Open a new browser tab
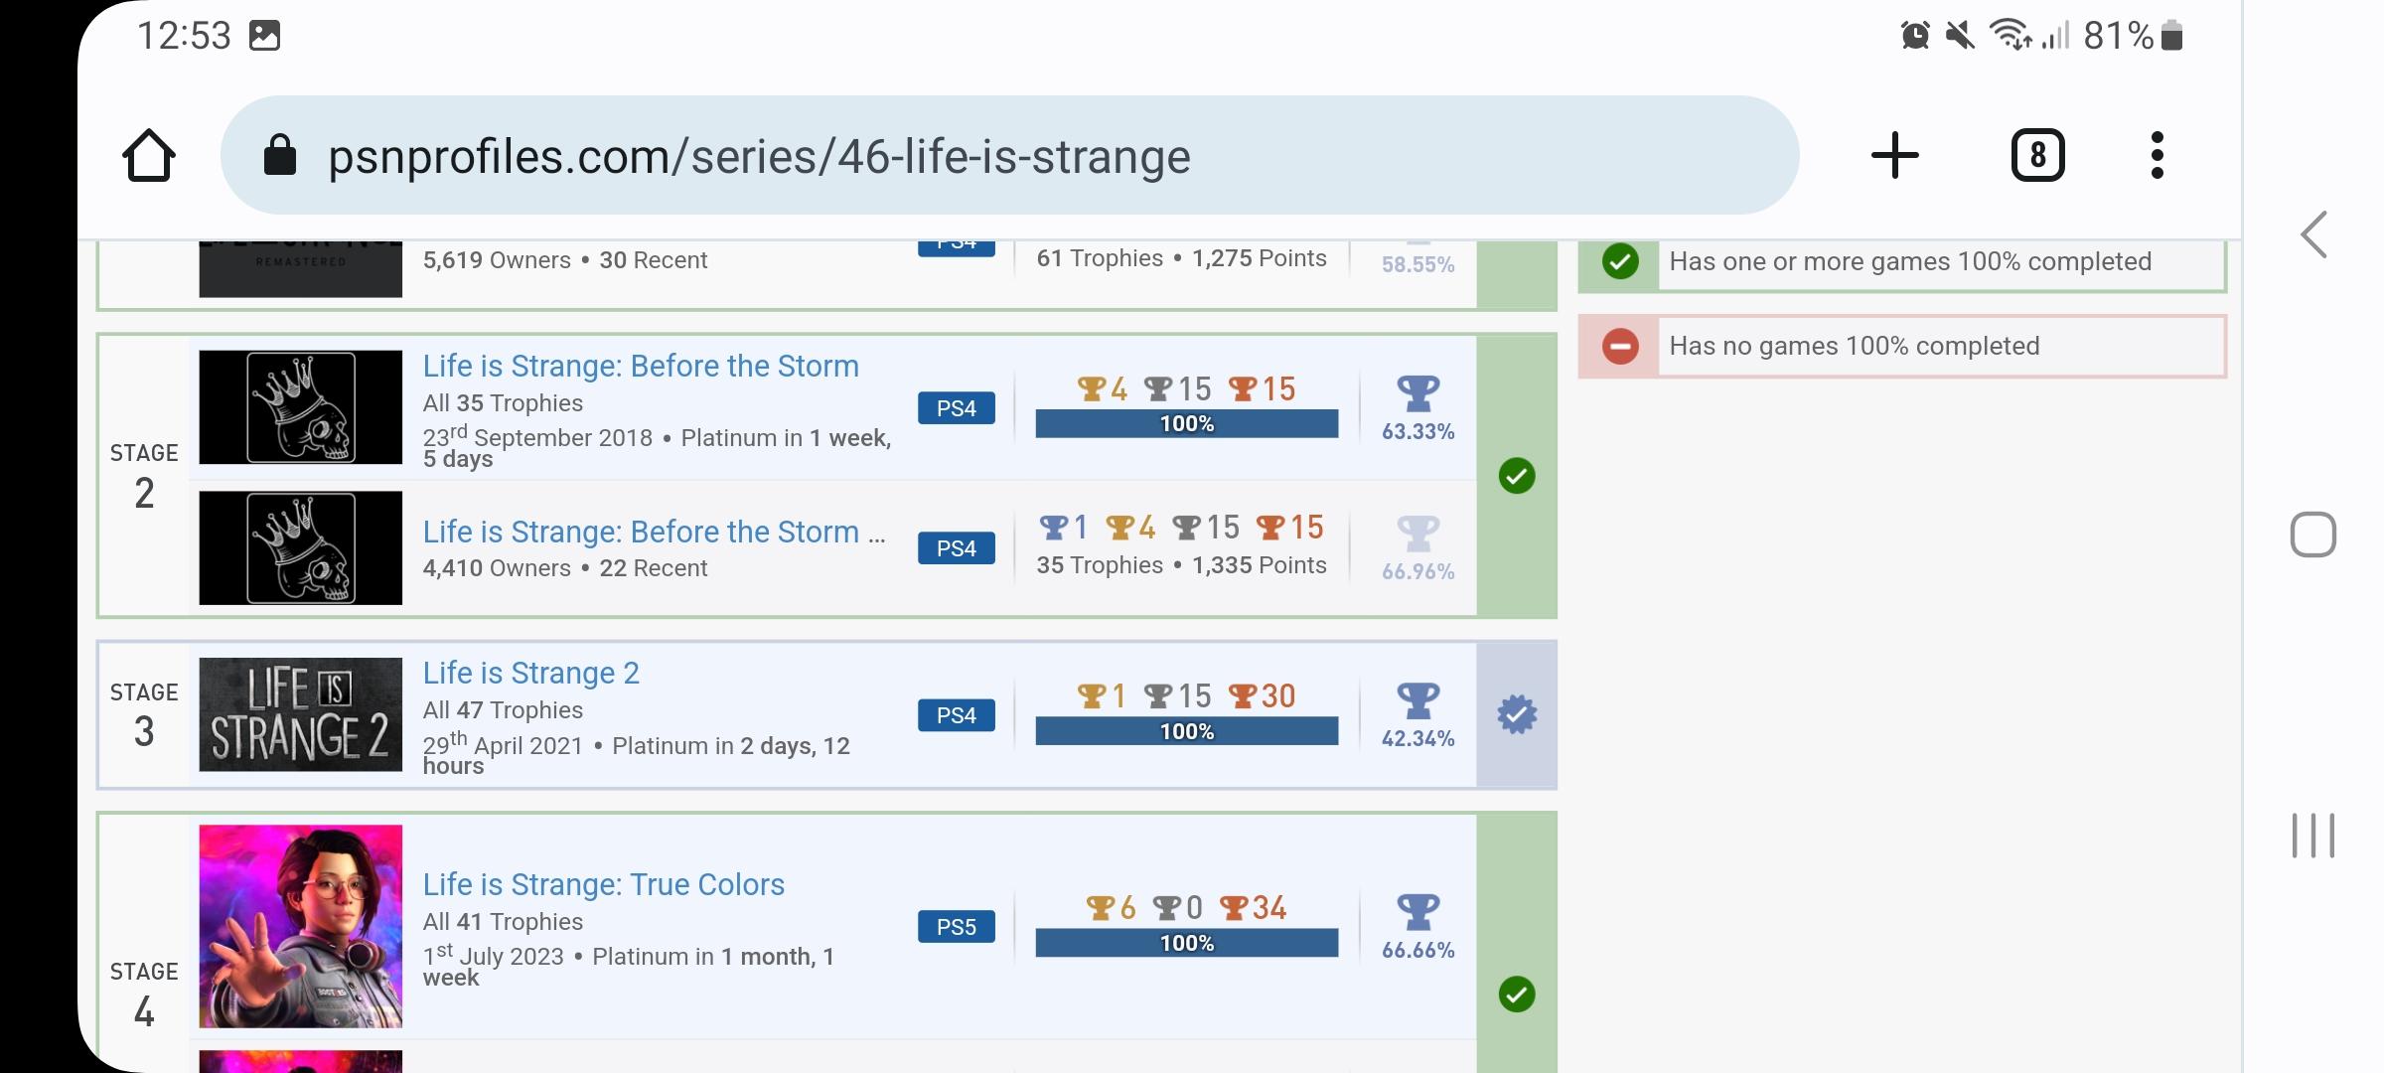This screenshot has height=1073, width=2384. tap(1894, 156)
